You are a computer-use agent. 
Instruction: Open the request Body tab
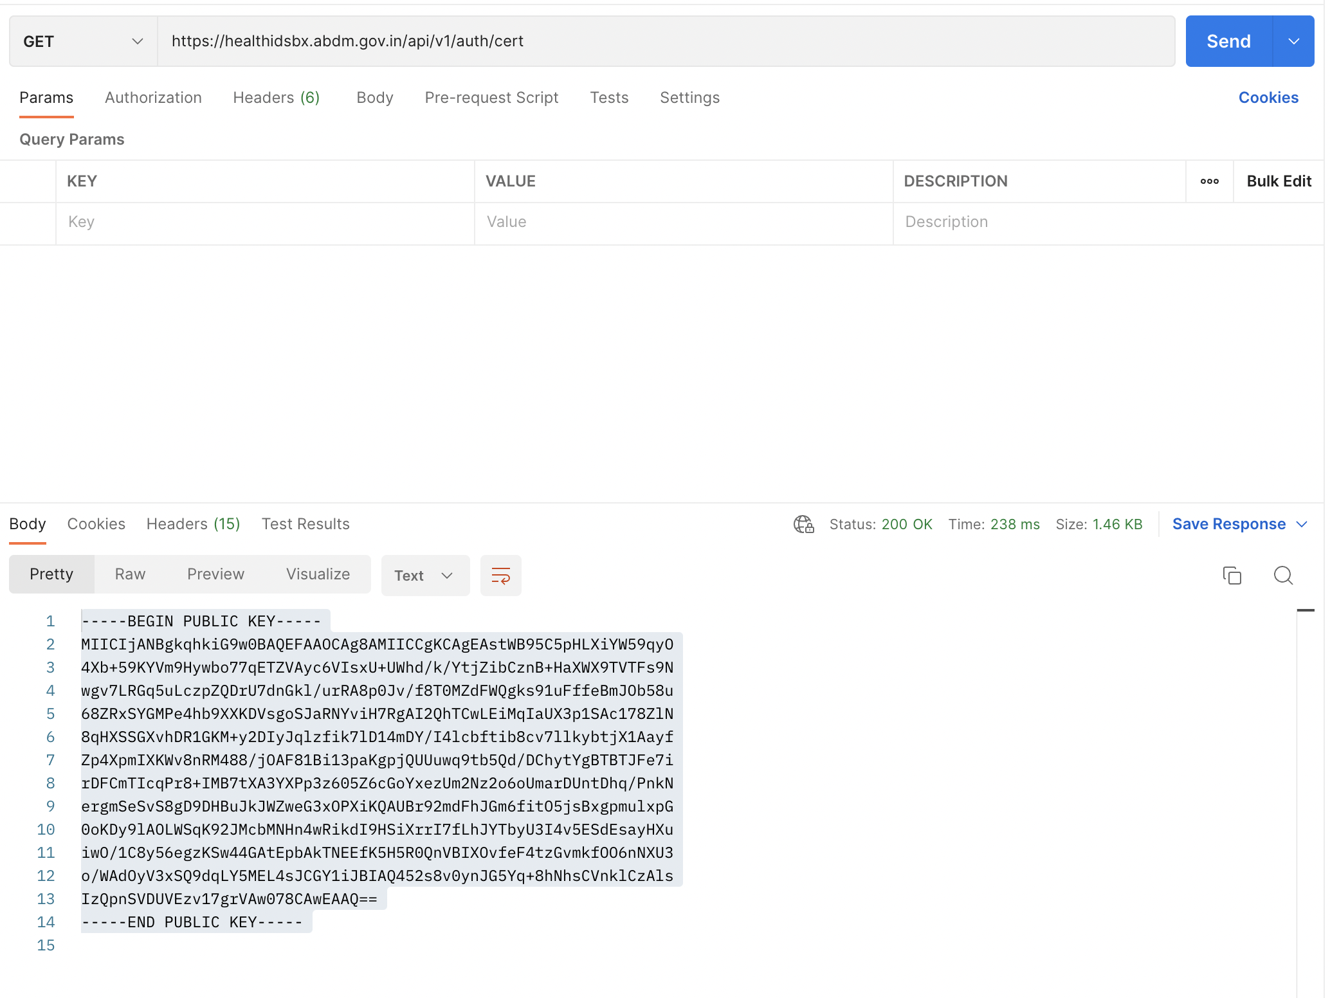click(375, 98)
